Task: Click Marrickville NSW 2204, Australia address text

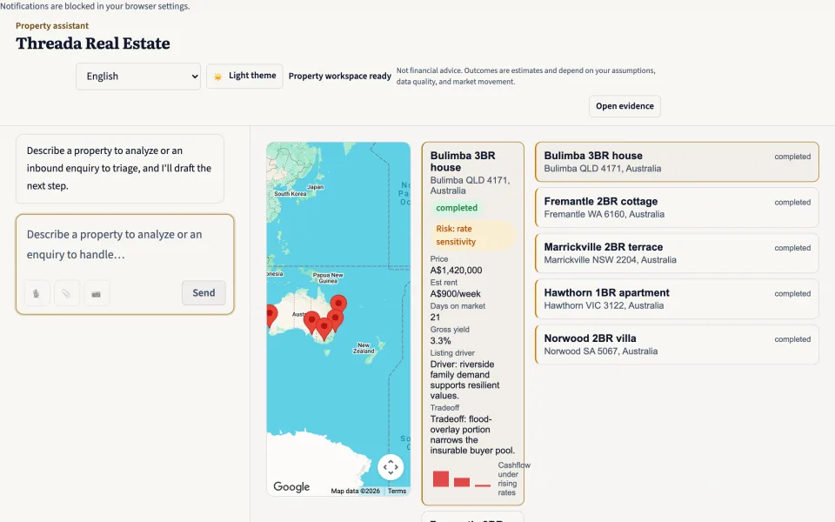Action: tap(611, 260)
